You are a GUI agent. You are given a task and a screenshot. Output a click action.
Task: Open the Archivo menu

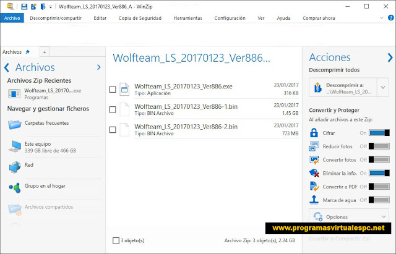[x=12, y=18]
